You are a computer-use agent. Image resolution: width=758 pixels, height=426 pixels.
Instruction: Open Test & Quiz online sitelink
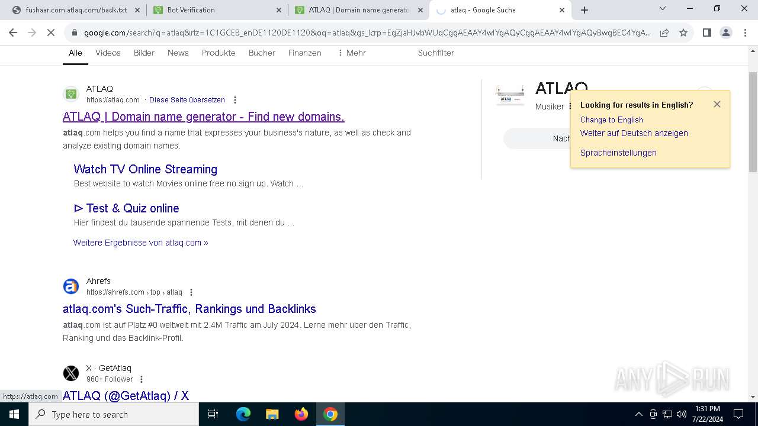tap(127, 208)
